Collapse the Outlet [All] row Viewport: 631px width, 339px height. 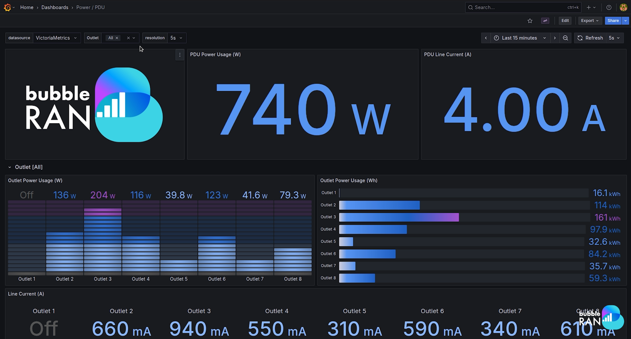pos(10,167)
